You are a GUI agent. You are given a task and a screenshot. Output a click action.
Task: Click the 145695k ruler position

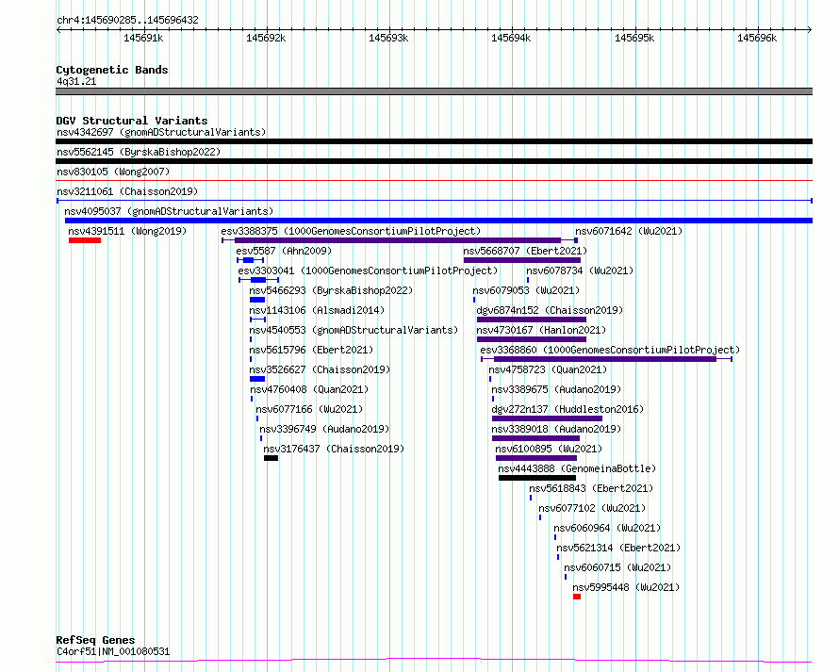click(x=634, y=38)
